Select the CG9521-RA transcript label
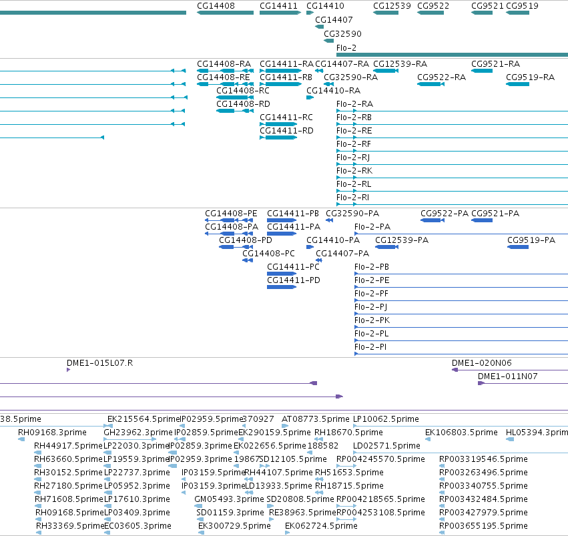The width and height of the screenshot is (568, 536). point(495,64)
